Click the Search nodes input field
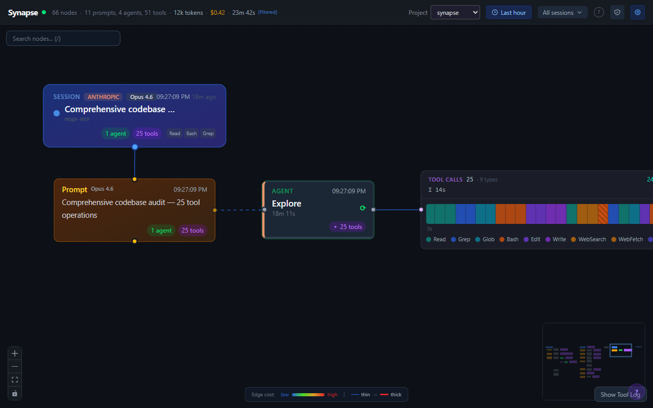653x408 pixels. tap(63, 38)
